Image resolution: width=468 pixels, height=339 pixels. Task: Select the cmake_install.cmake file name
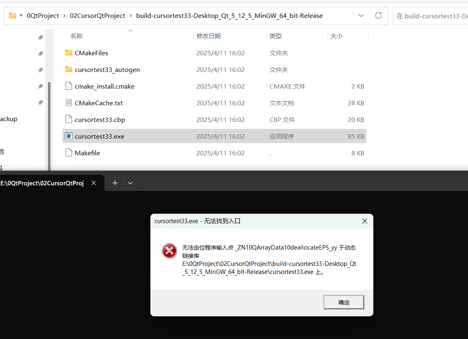104,86
